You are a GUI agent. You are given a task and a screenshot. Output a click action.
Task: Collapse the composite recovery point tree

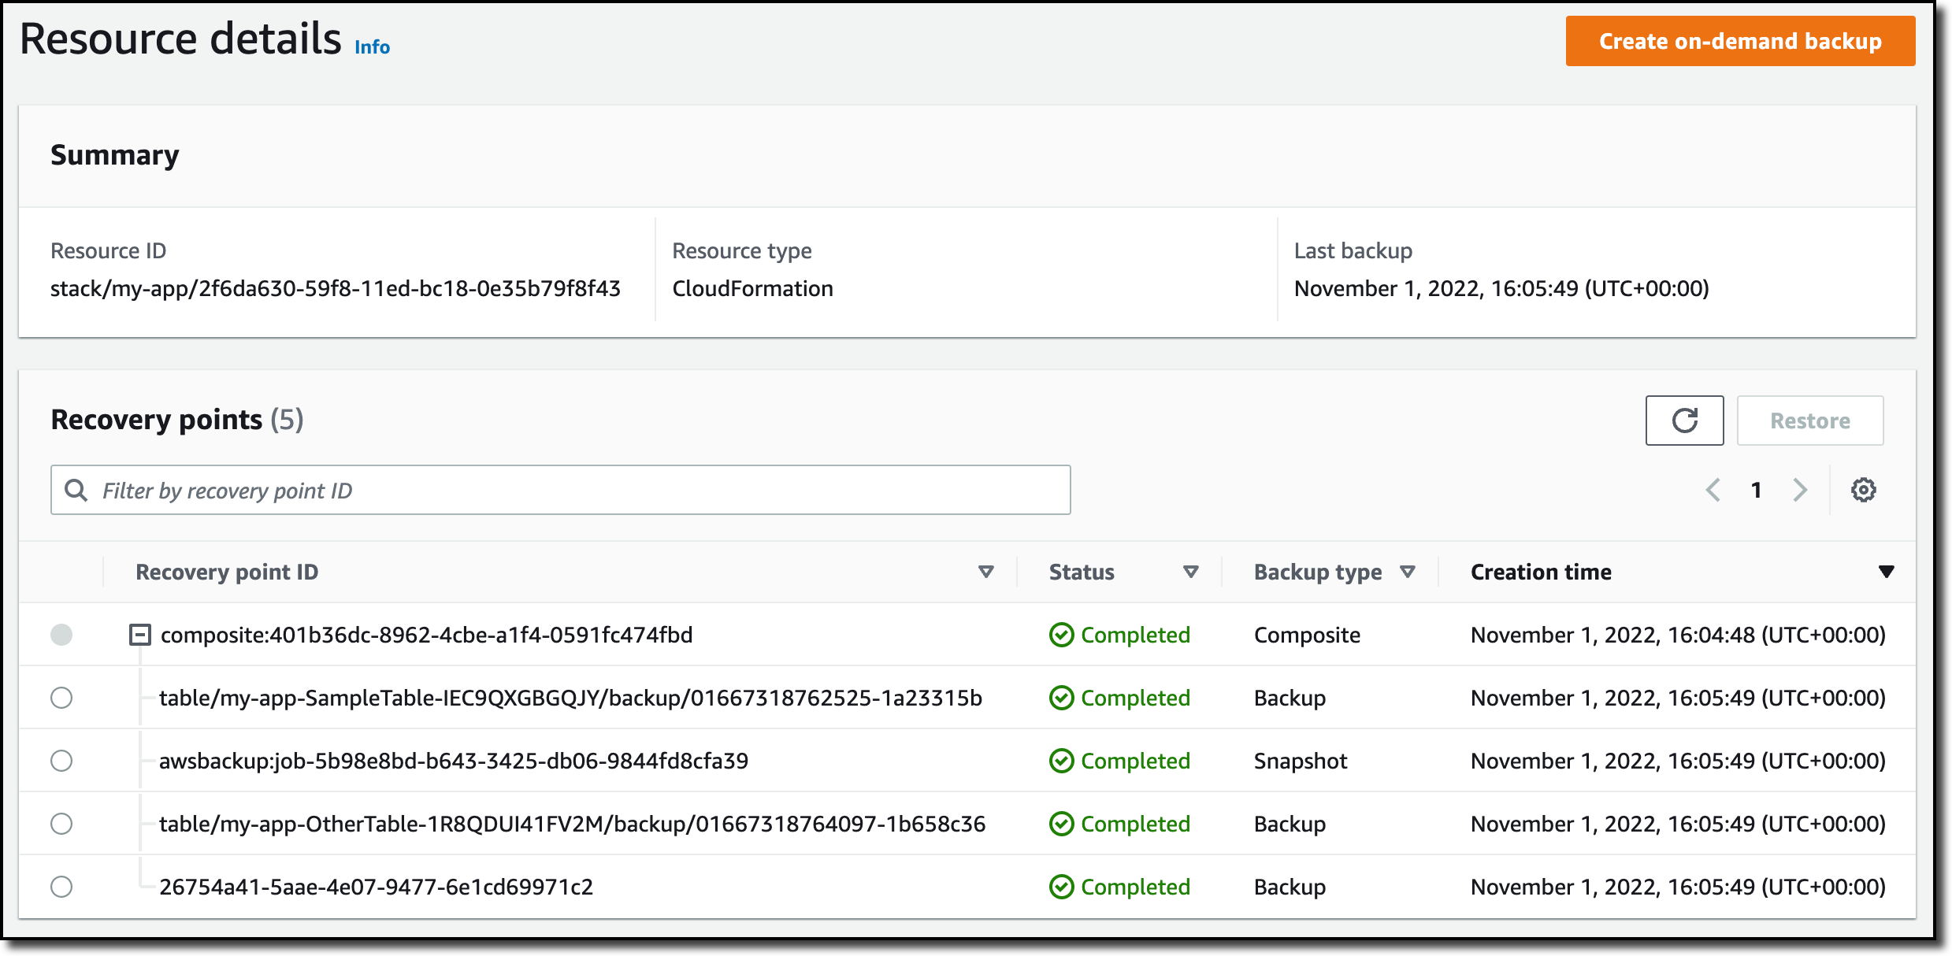[139, 635]
